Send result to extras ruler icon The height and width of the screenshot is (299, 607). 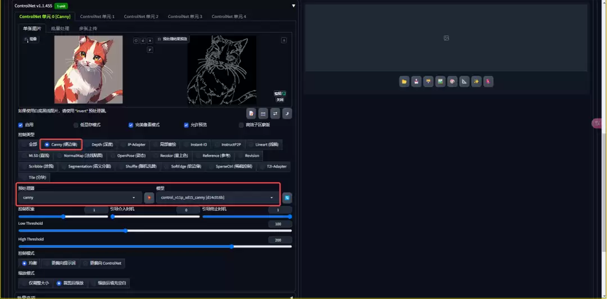pos(464,81)
